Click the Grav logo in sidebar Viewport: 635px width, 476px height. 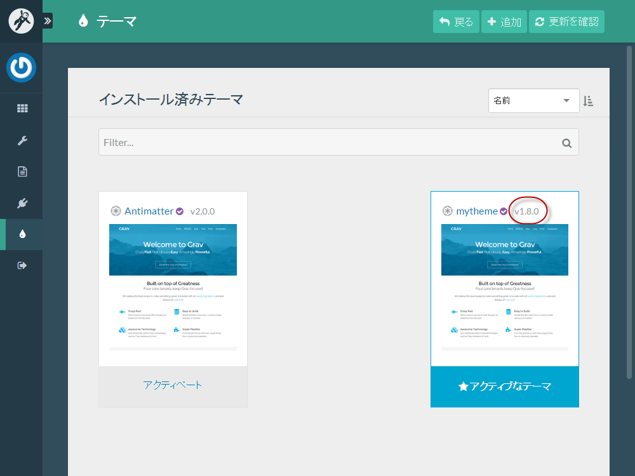click(x=21, y=21)
